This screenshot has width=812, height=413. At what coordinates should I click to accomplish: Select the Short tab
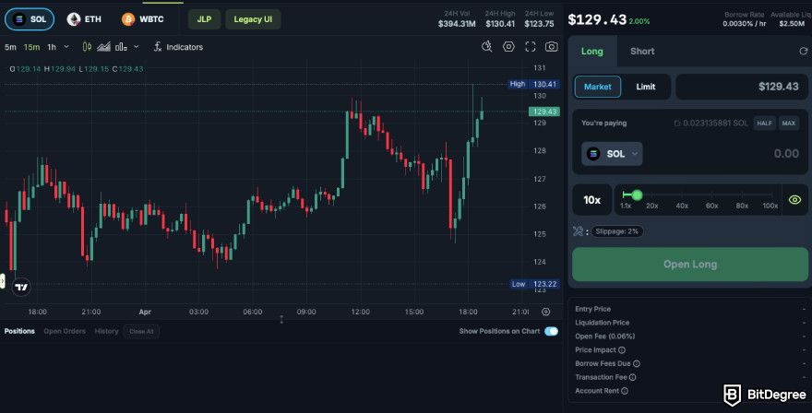point(642,52)
